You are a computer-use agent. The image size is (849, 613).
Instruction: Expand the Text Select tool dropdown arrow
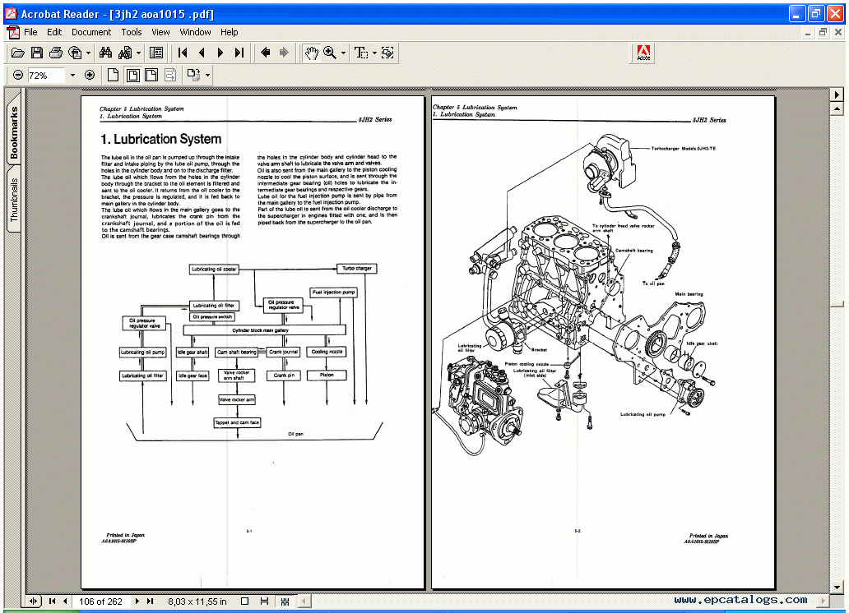(373, 53)
